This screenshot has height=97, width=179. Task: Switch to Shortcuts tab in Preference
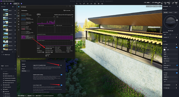coord(24,66)
